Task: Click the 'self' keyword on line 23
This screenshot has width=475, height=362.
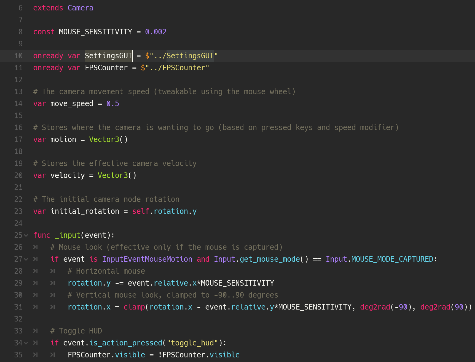Action: [x=141, y=211]
